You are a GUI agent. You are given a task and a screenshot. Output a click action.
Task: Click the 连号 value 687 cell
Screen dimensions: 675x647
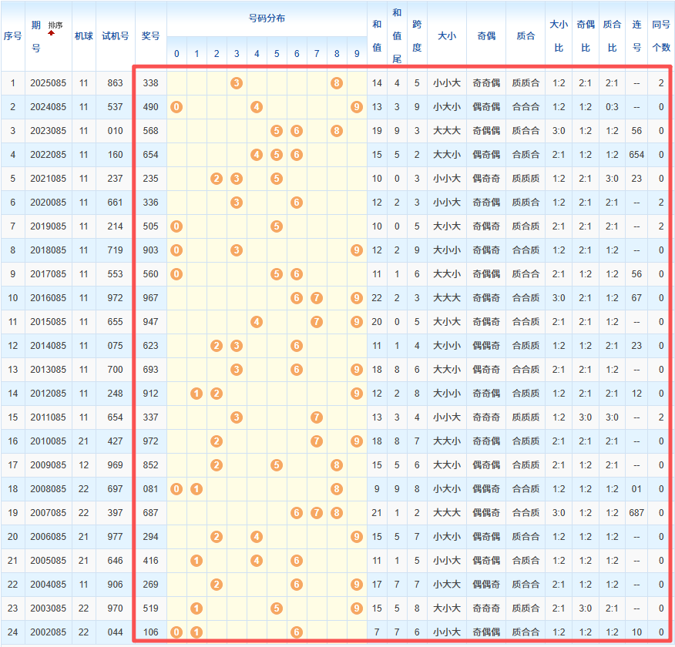click(636, 512)
